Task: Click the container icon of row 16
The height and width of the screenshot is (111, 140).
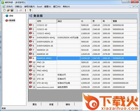Action: 31,87
